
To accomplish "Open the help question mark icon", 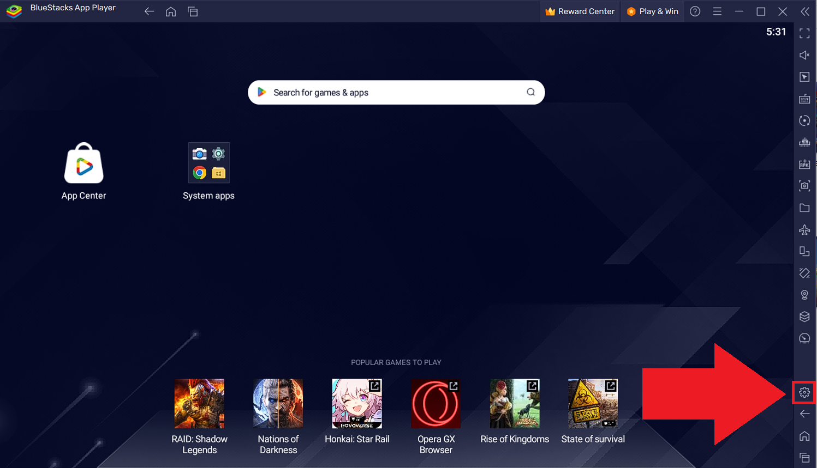I will point(695,11).
